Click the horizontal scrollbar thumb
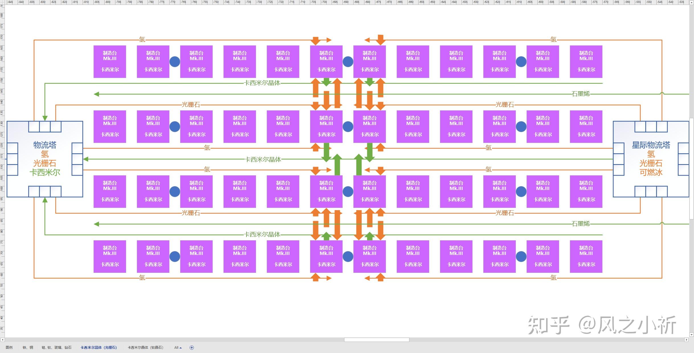Viewport: 694px width, 353px height. coord(377,340)
